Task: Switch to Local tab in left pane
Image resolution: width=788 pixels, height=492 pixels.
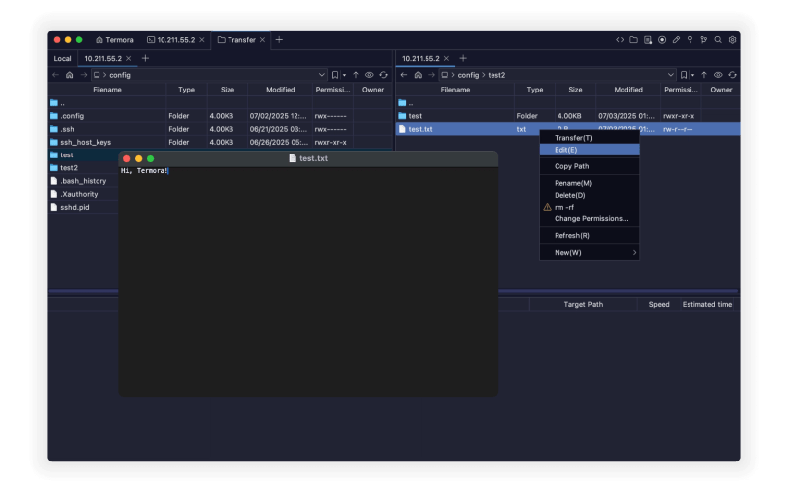Action: (62, 59)
